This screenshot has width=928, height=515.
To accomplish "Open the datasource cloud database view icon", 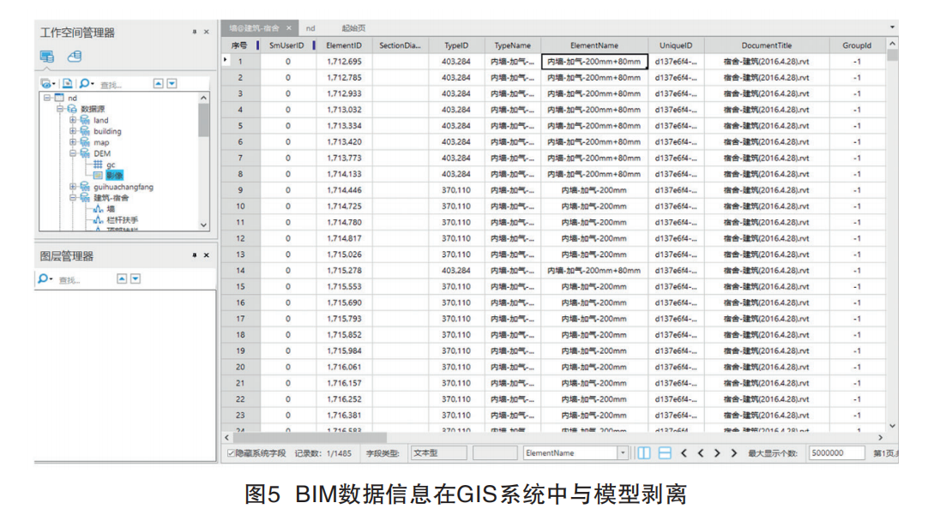I will (75, 57).
